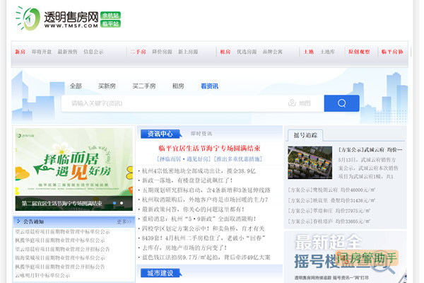Image resolution: width=424 pixels, height=283 pixels.
Task: Select the 买新房 search tab
Action: (x=107, y=86)
